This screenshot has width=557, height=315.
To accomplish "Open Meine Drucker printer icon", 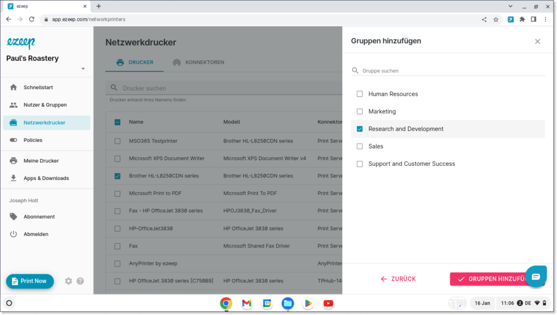I will [x=14, y=160].
